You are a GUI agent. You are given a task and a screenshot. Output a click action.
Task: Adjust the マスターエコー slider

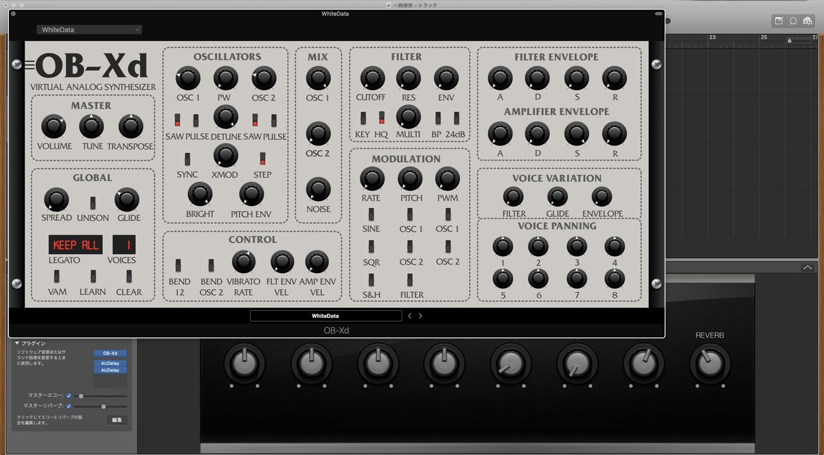coord(102,396)
